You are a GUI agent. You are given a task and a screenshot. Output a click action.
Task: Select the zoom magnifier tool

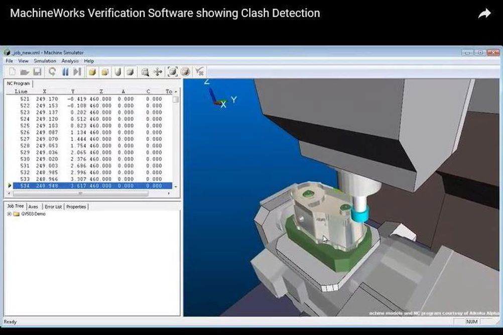pos(145,72)
